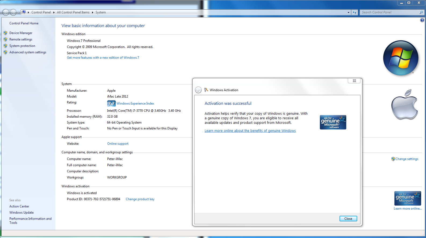Open the Change product key link
Viewport: 426px width, 238px height.
pos(140,199)
